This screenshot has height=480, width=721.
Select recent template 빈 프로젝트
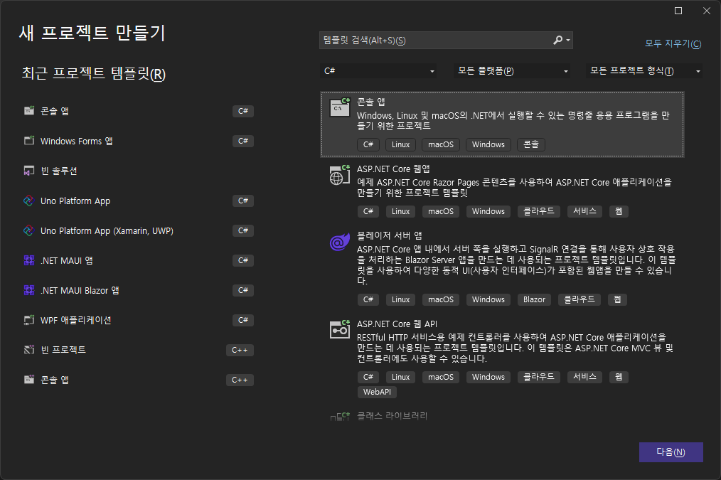[x=139, y=350]
